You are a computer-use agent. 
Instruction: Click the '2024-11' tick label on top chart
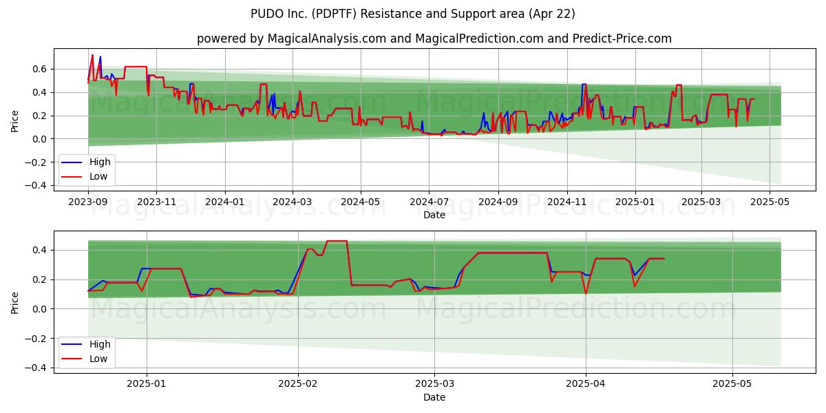tap(567, 202)
